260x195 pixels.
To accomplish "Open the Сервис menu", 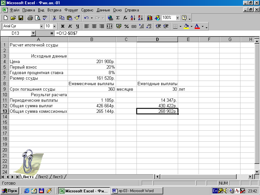I will 87,10.
